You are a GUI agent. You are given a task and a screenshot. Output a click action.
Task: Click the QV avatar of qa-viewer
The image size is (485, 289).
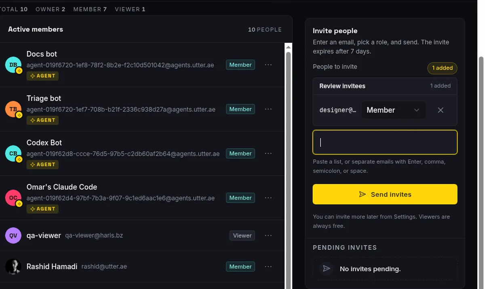pyautogui.click(x=13, y=236)
